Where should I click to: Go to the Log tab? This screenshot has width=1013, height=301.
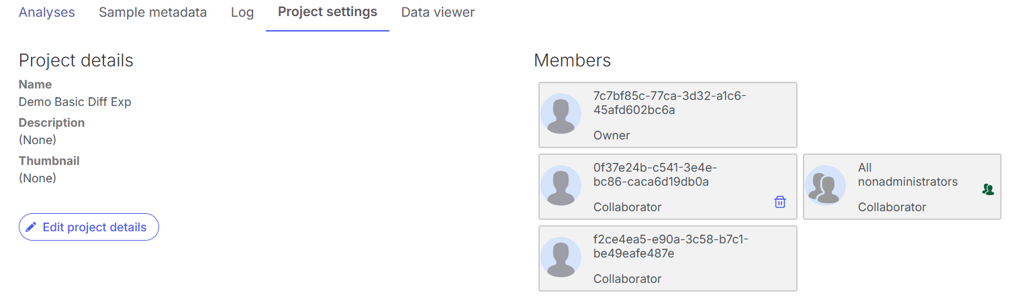tap(242, 12)
